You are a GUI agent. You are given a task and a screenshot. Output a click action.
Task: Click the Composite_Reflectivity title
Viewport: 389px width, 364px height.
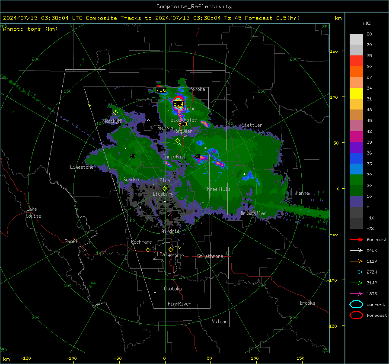coord(194,6)
